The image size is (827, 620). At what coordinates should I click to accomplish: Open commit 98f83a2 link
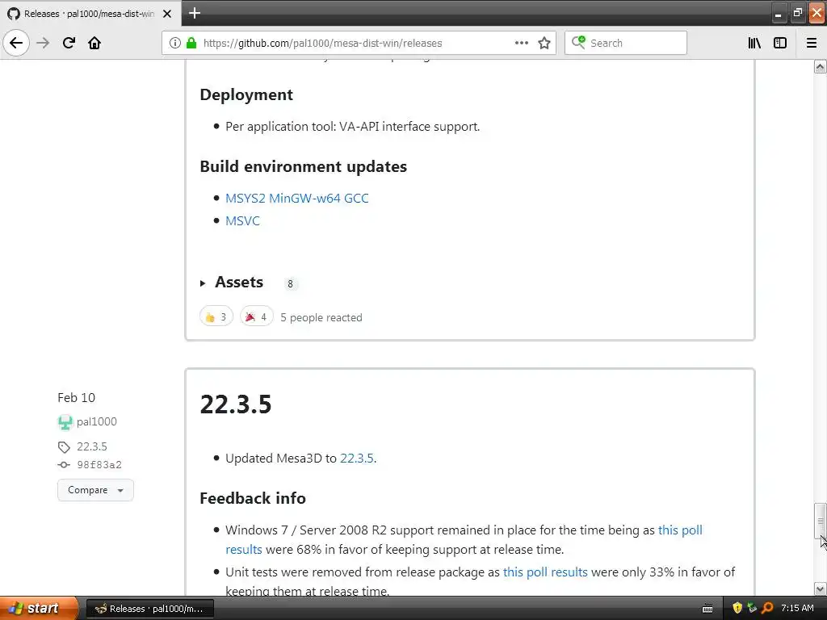coord(99,465)
